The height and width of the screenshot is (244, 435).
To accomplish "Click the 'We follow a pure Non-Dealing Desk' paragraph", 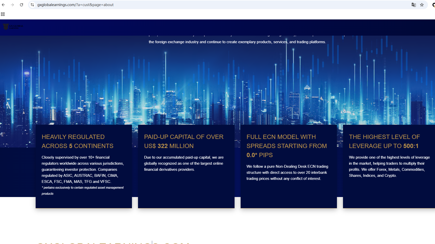I will (x=287, y=173).
